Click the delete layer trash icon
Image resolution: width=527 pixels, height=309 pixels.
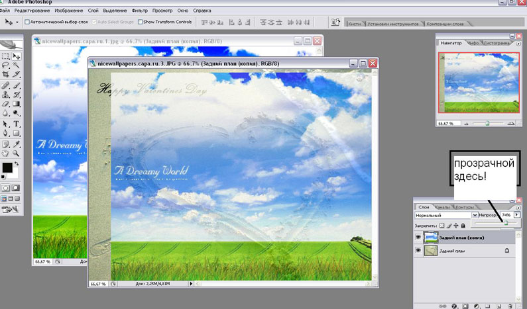[512, 306]
